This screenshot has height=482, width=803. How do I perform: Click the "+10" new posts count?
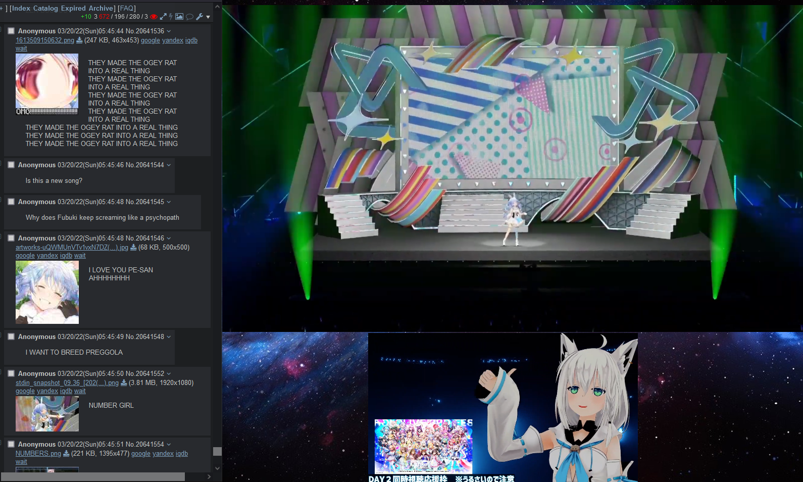tap(86, 17)
